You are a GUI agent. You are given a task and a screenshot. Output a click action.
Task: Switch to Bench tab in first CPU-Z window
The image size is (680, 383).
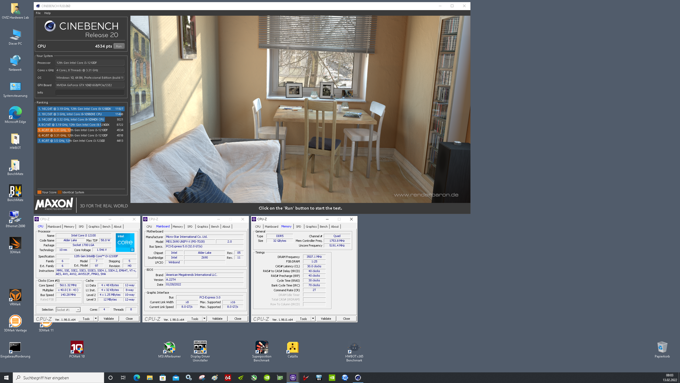(106, 227)
